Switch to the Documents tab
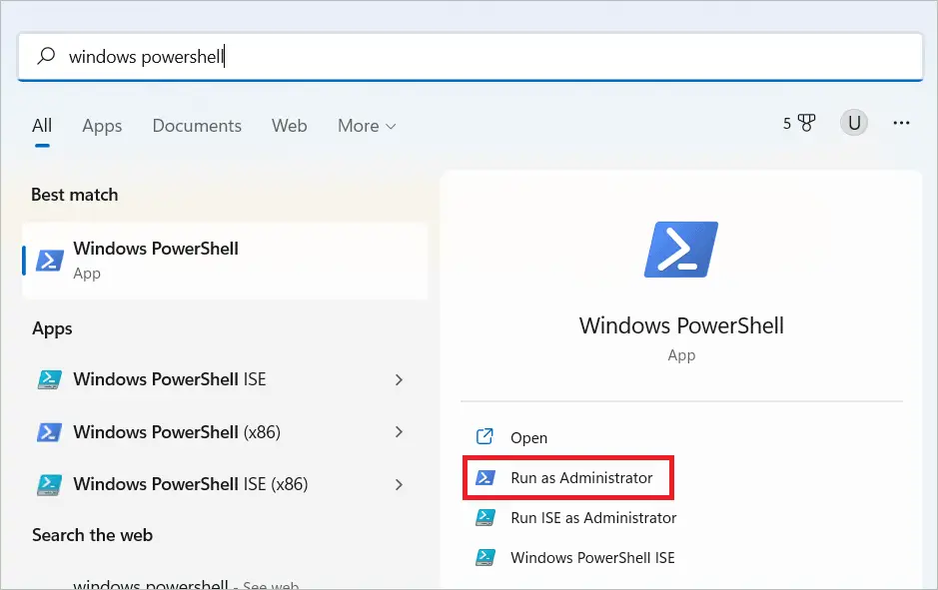This screenshot has width=938, height=590. (x=197, y=126)
